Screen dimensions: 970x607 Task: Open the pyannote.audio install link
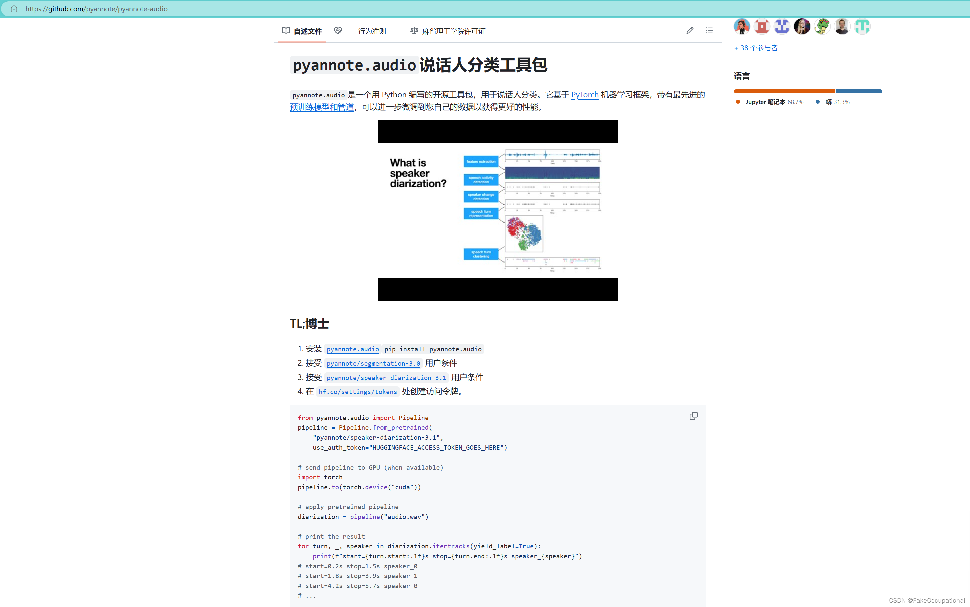[353, 349]
